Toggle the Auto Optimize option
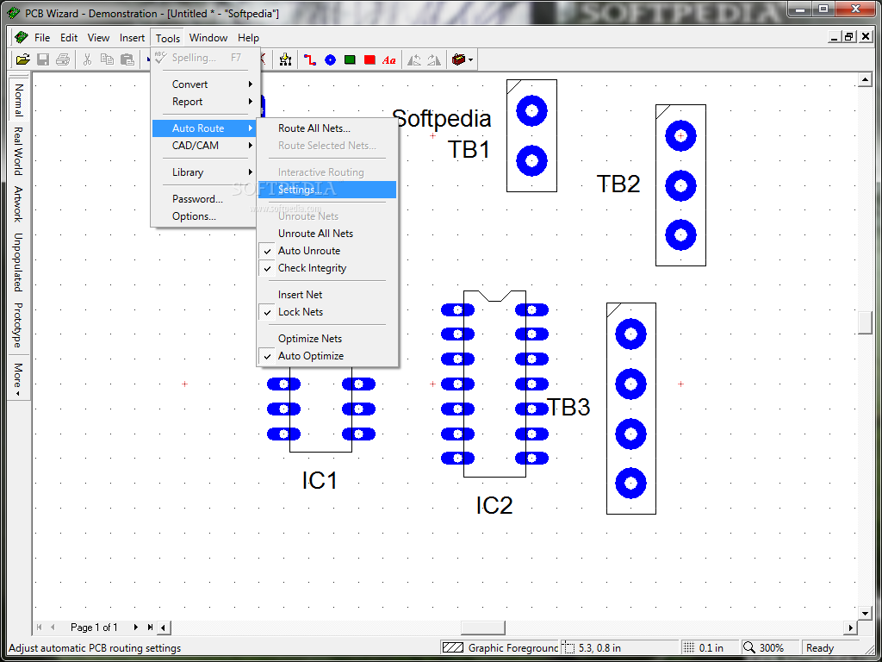Viewport: 882px width, 662px height. 326,356
